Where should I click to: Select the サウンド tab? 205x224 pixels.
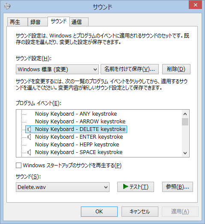click(59, 21)
